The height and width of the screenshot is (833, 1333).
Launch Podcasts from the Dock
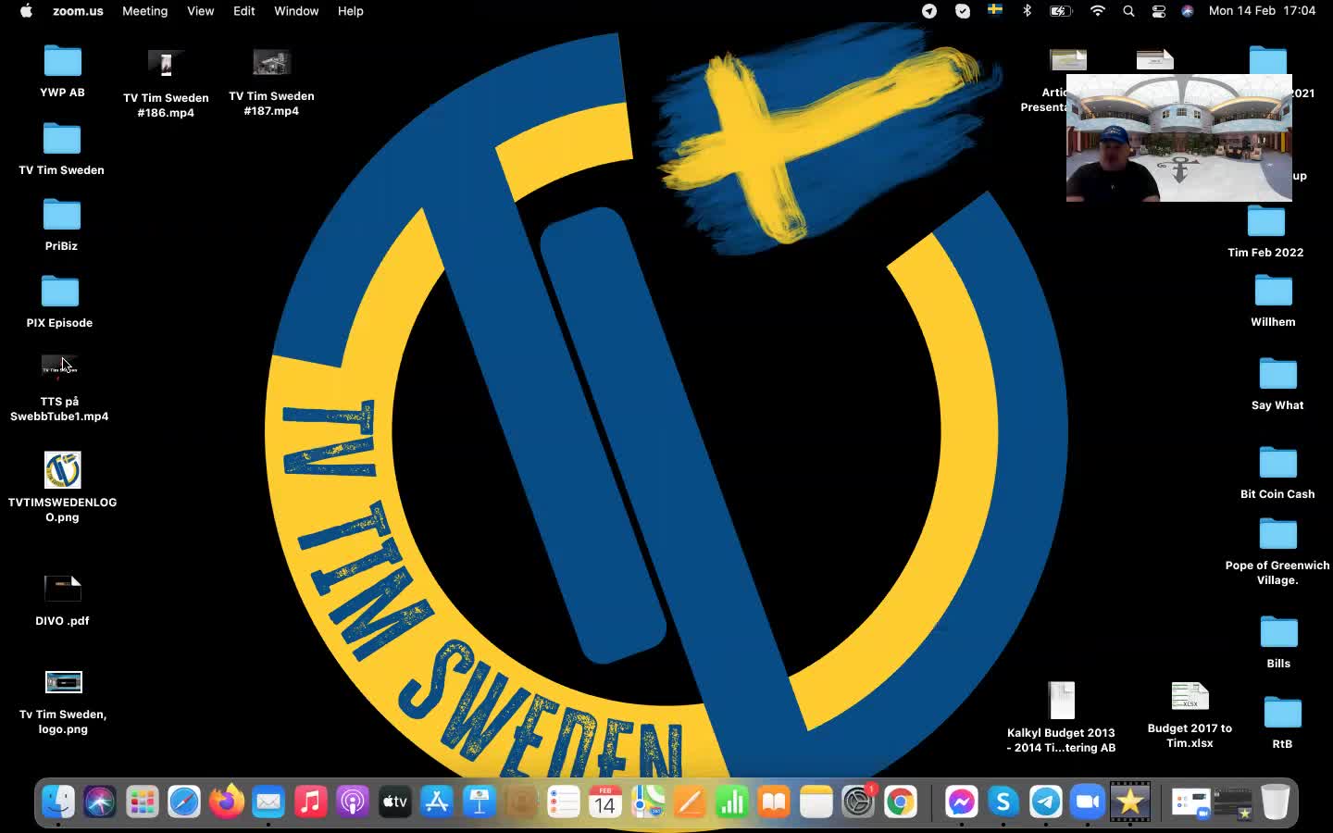[353, 802]
